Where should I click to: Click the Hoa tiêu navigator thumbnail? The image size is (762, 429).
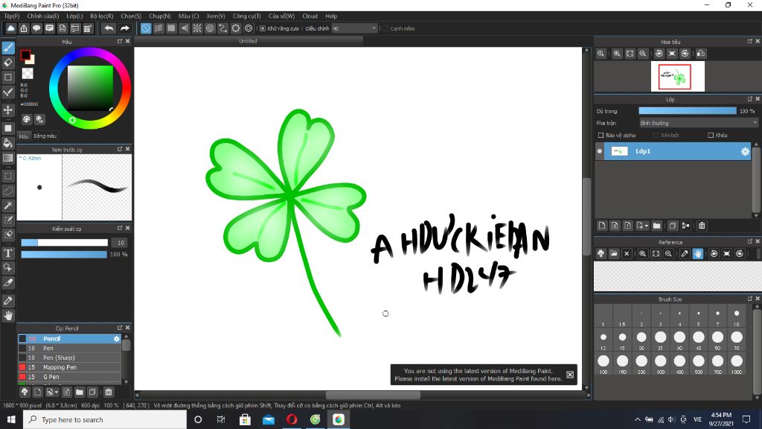677,77
